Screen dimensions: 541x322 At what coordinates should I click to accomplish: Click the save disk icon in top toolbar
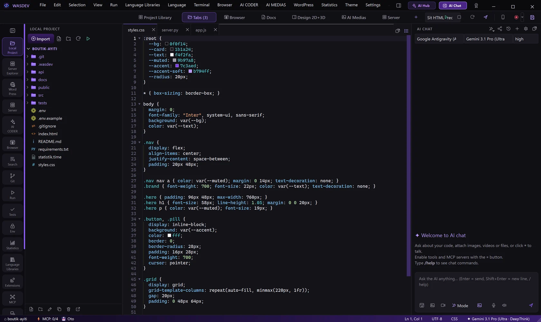coord(532,17)
